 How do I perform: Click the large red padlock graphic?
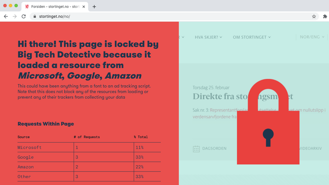point(268,122)
